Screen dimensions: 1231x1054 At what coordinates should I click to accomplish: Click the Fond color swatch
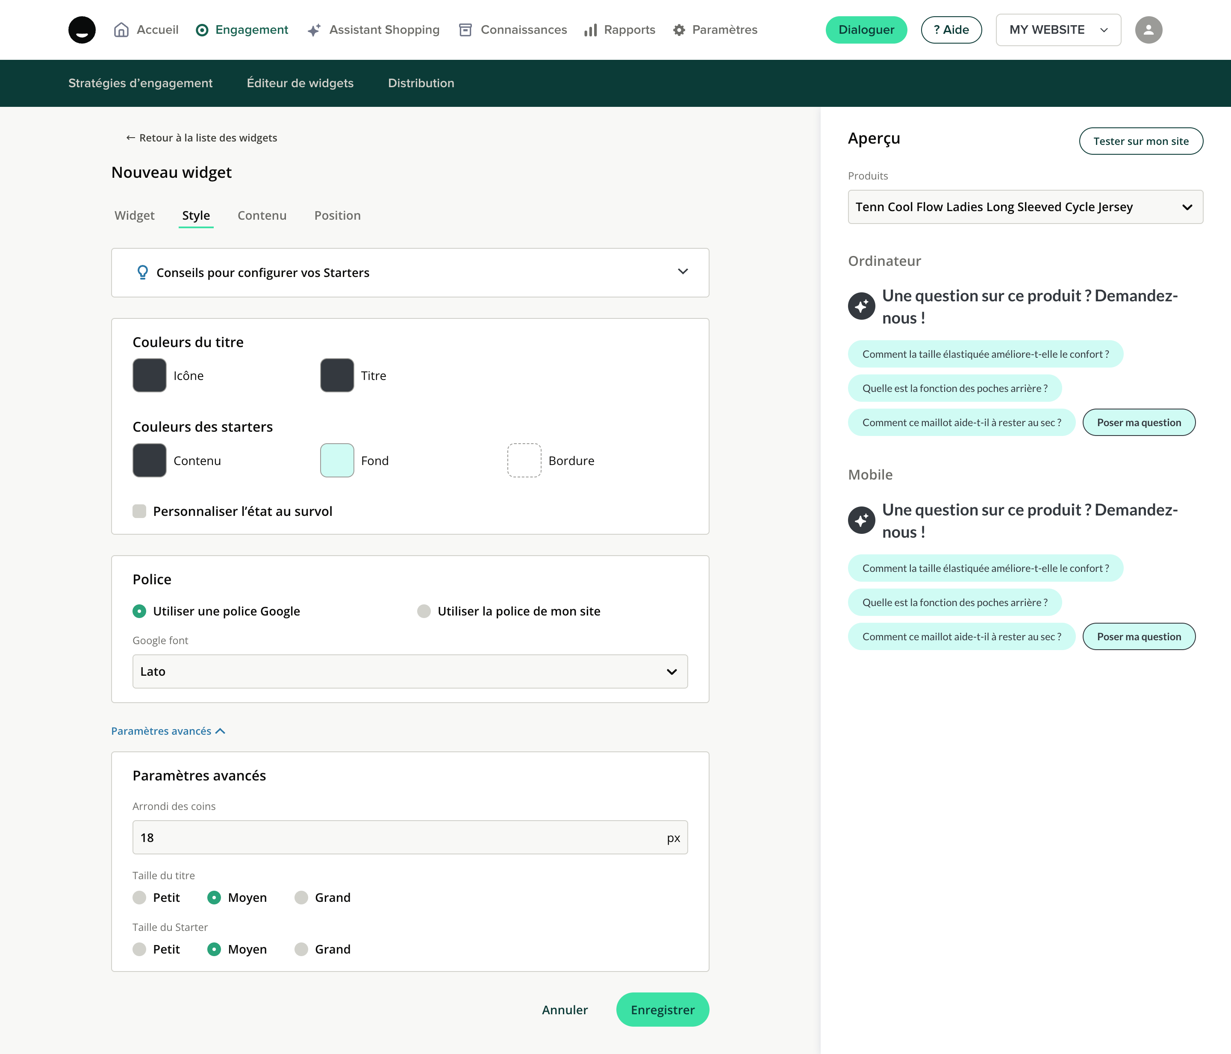click(x=337, y=460)
